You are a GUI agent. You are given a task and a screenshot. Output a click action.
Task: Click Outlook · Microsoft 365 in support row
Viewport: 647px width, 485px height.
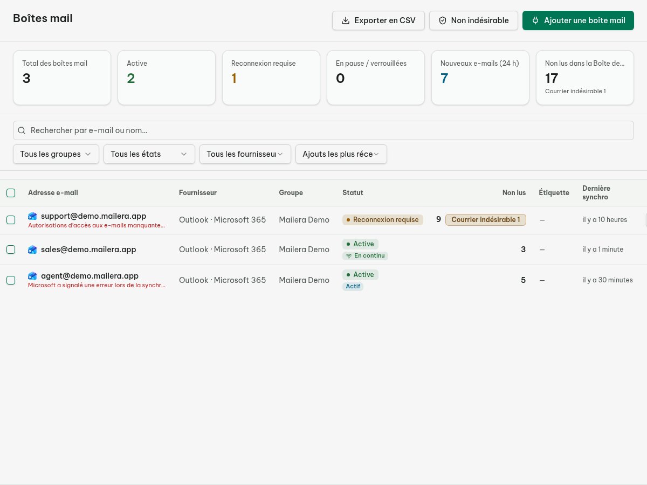tap(222, 220)
